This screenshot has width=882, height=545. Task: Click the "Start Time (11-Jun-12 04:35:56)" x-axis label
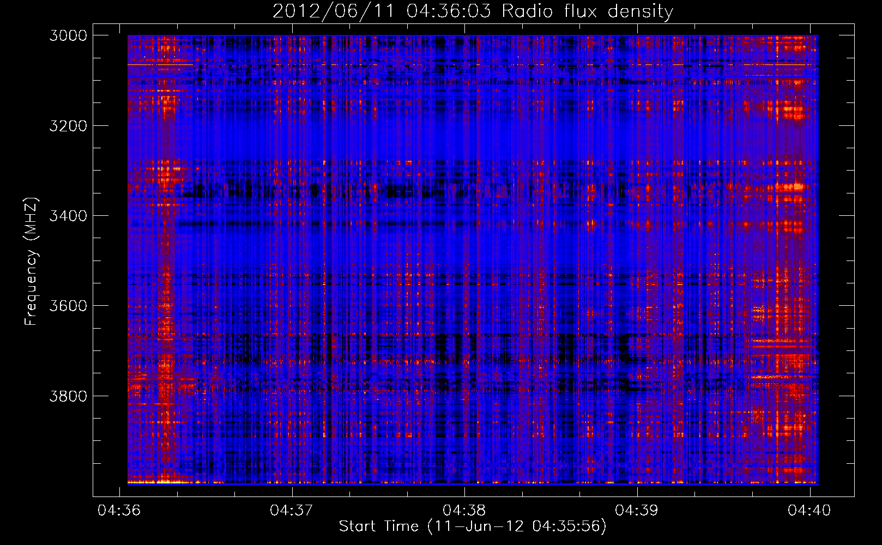[x=473, y=526]
